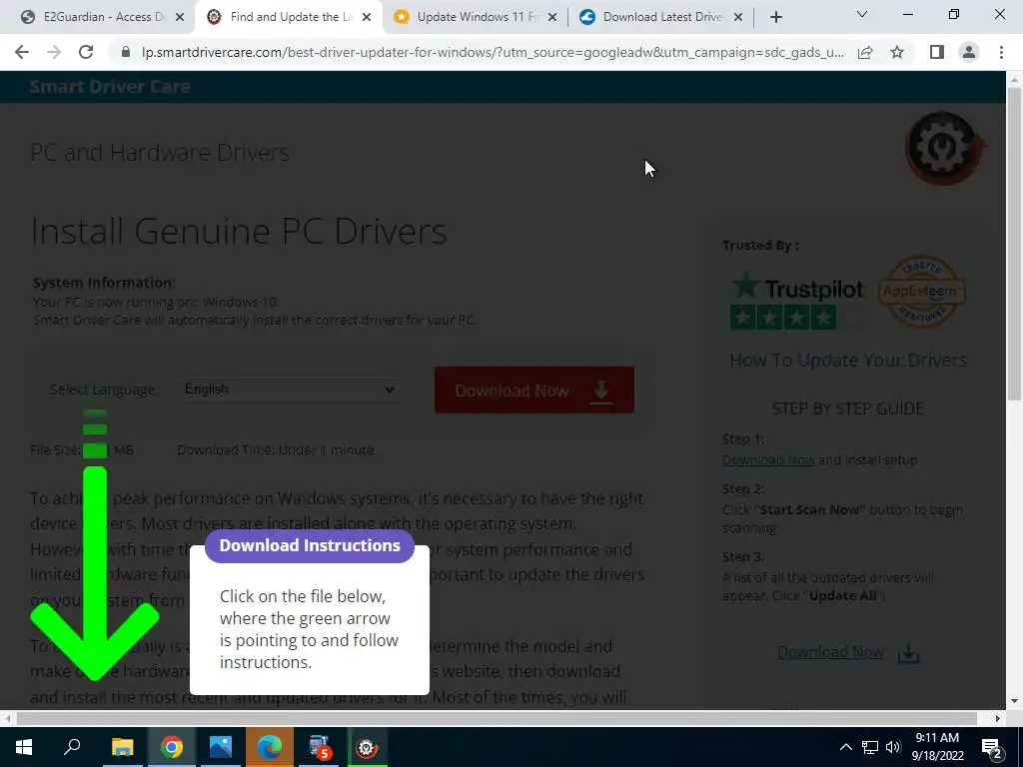Open File Explorer from the taskbar
This screenshot has width=1023, height=767.
[122, 747]
